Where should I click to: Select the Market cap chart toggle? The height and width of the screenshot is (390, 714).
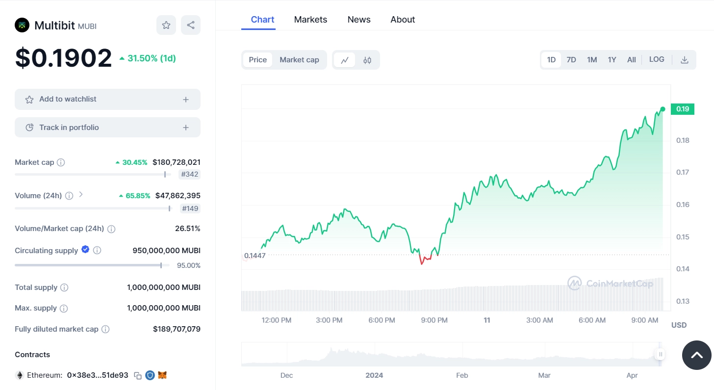click(299, 60)
